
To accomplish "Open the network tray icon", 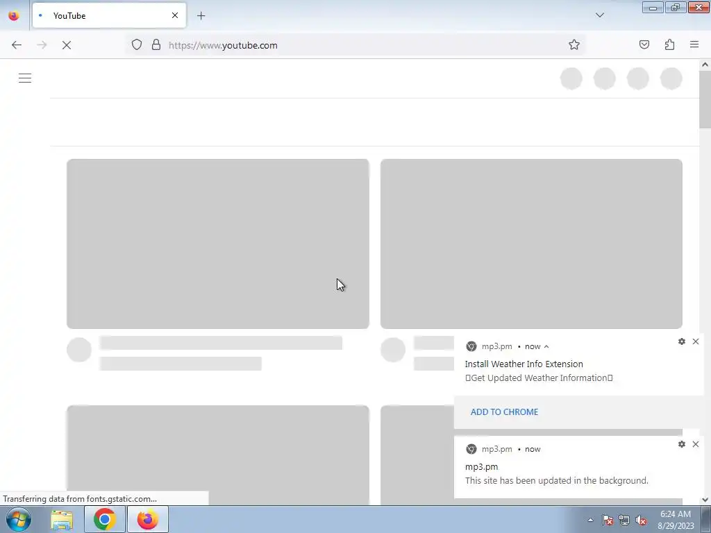I will [x=624, y=520].
